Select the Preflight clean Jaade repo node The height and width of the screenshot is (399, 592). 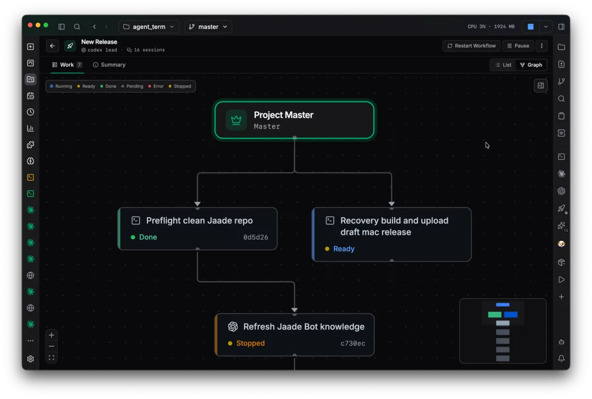pos(197,229)
